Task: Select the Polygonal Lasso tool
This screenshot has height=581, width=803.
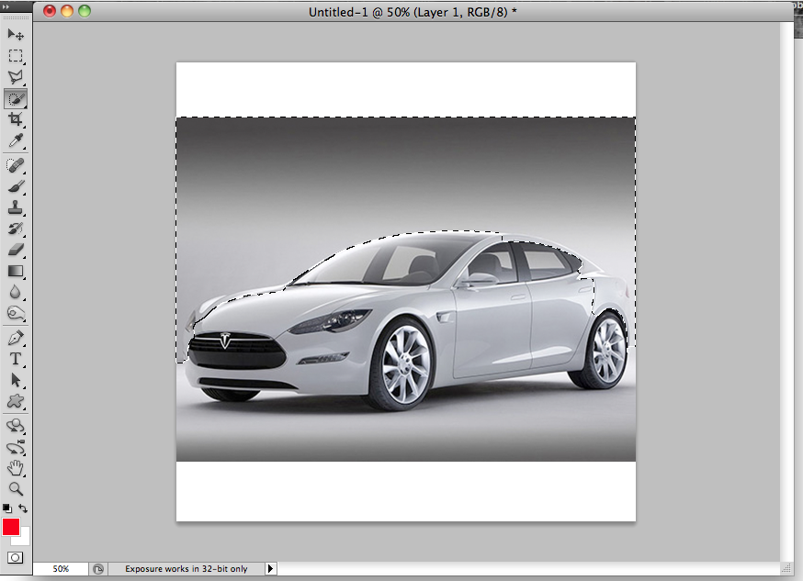Action: coord(16,77)
